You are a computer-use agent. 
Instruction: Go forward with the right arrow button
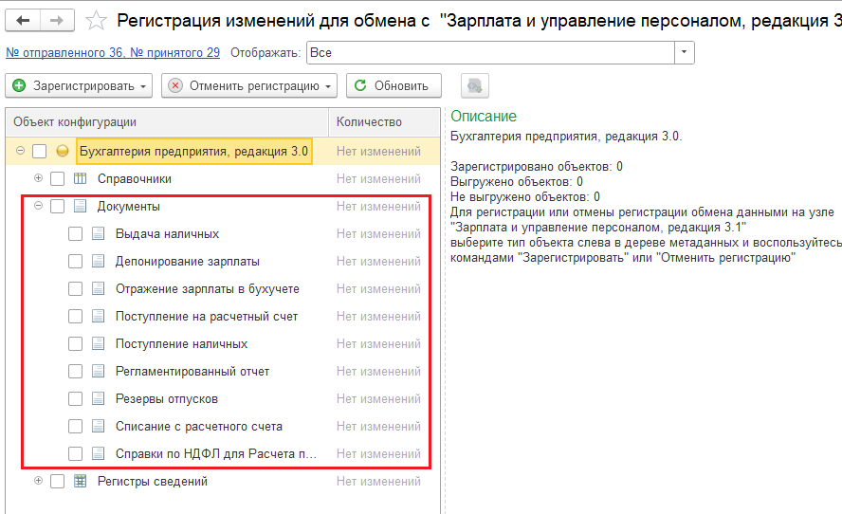point(56,21)
